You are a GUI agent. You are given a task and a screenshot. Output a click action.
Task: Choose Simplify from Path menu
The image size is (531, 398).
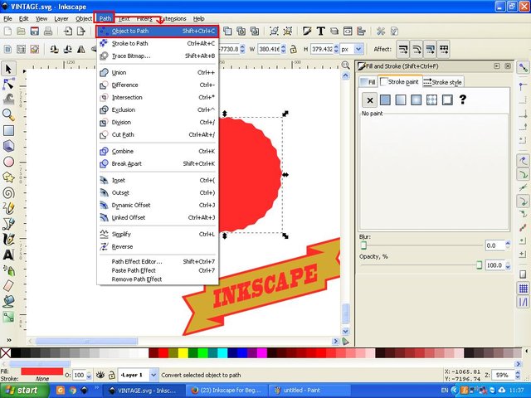pos(158,234)
